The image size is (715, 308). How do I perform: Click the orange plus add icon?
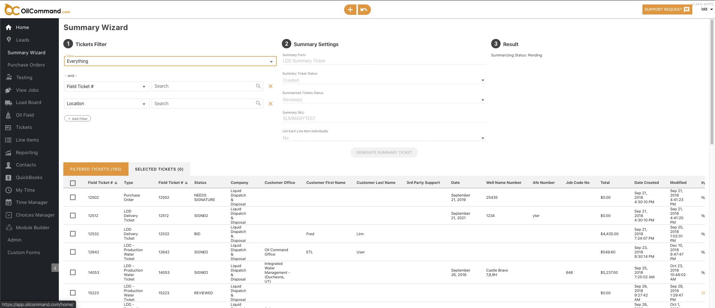pos(350,10)
